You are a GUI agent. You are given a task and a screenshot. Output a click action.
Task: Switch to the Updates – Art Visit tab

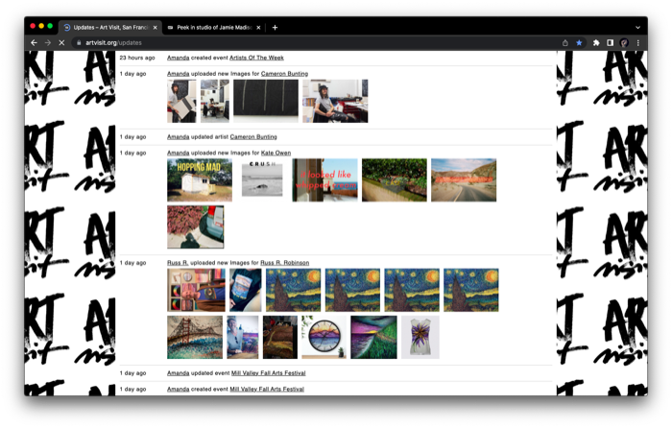coord(110,28)
